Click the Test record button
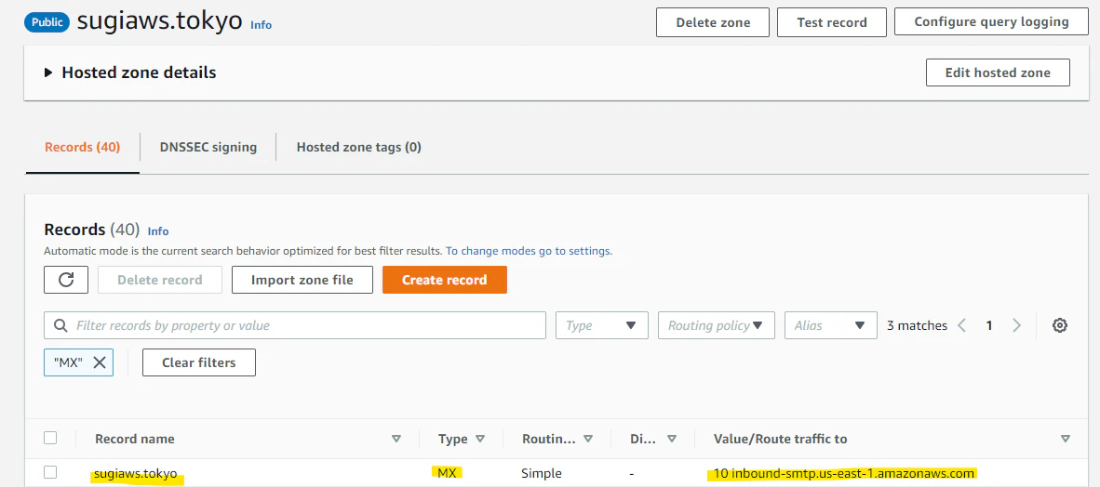Image resolution: width=1100 pixels, height=487 pixels. click(x=832, y=22)
